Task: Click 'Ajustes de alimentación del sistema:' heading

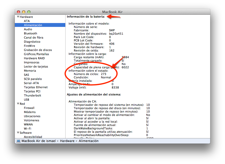Action: tap(94, 94)
